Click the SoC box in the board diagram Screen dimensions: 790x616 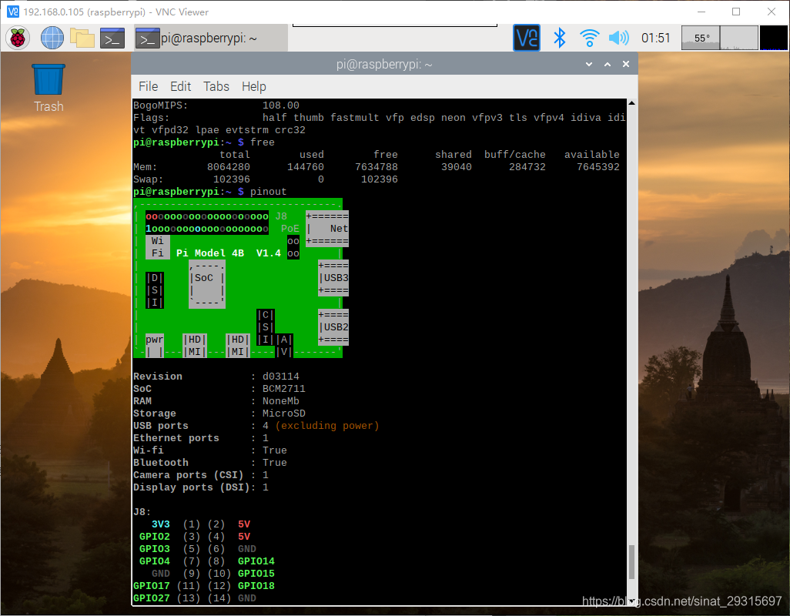click(207, 284)
